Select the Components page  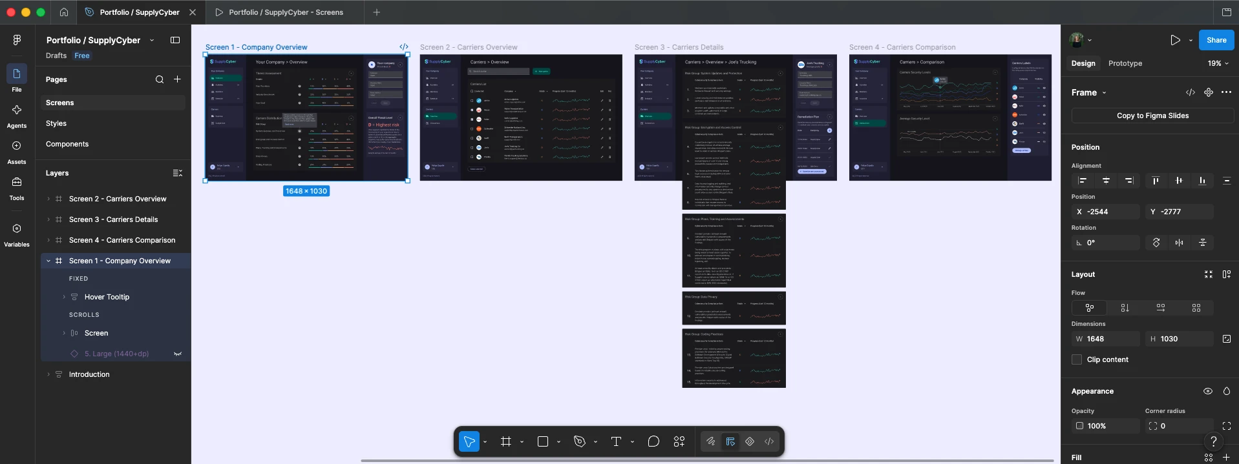pyautogui.click(x=113, y=144)
